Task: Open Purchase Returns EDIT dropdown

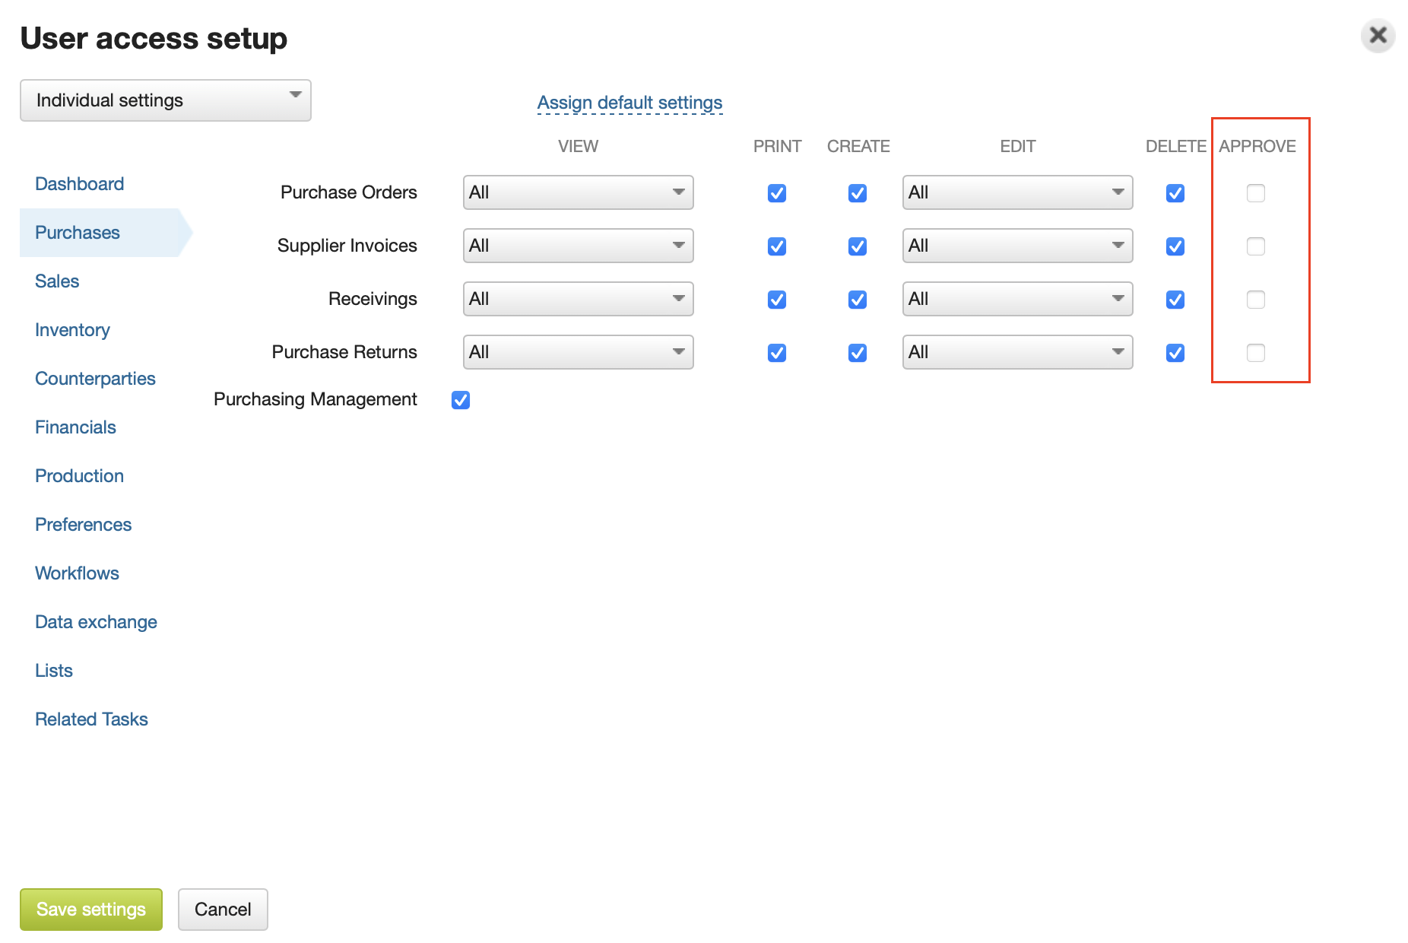Action: coord(1017,352)
